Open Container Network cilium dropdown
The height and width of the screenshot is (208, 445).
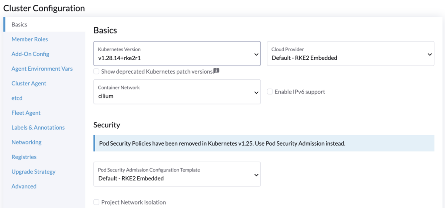coord(177,92)
